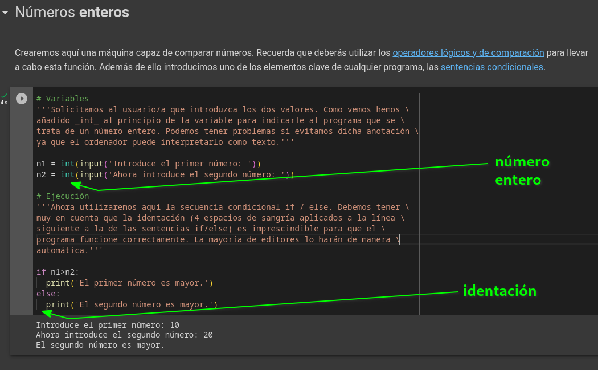Click the "# Ejecución" comment line

tap(63, 196)
